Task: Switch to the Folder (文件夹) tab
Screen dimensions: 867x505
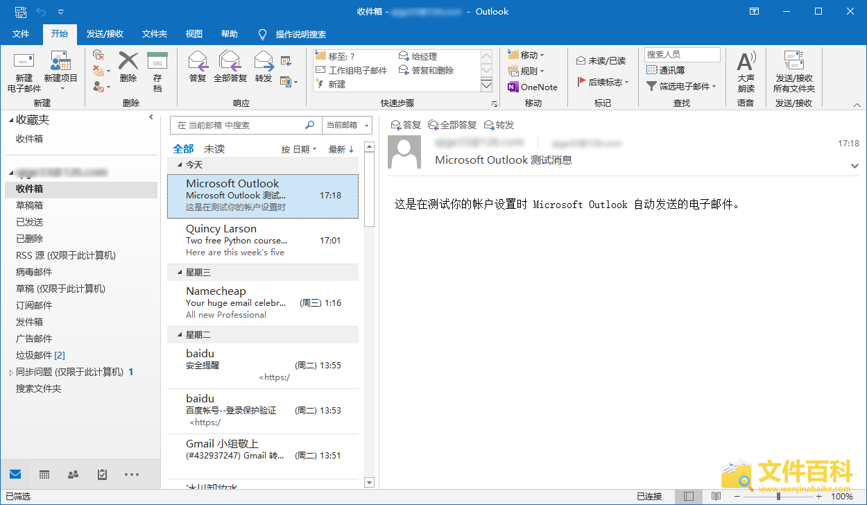Action: tap(155, 34)
